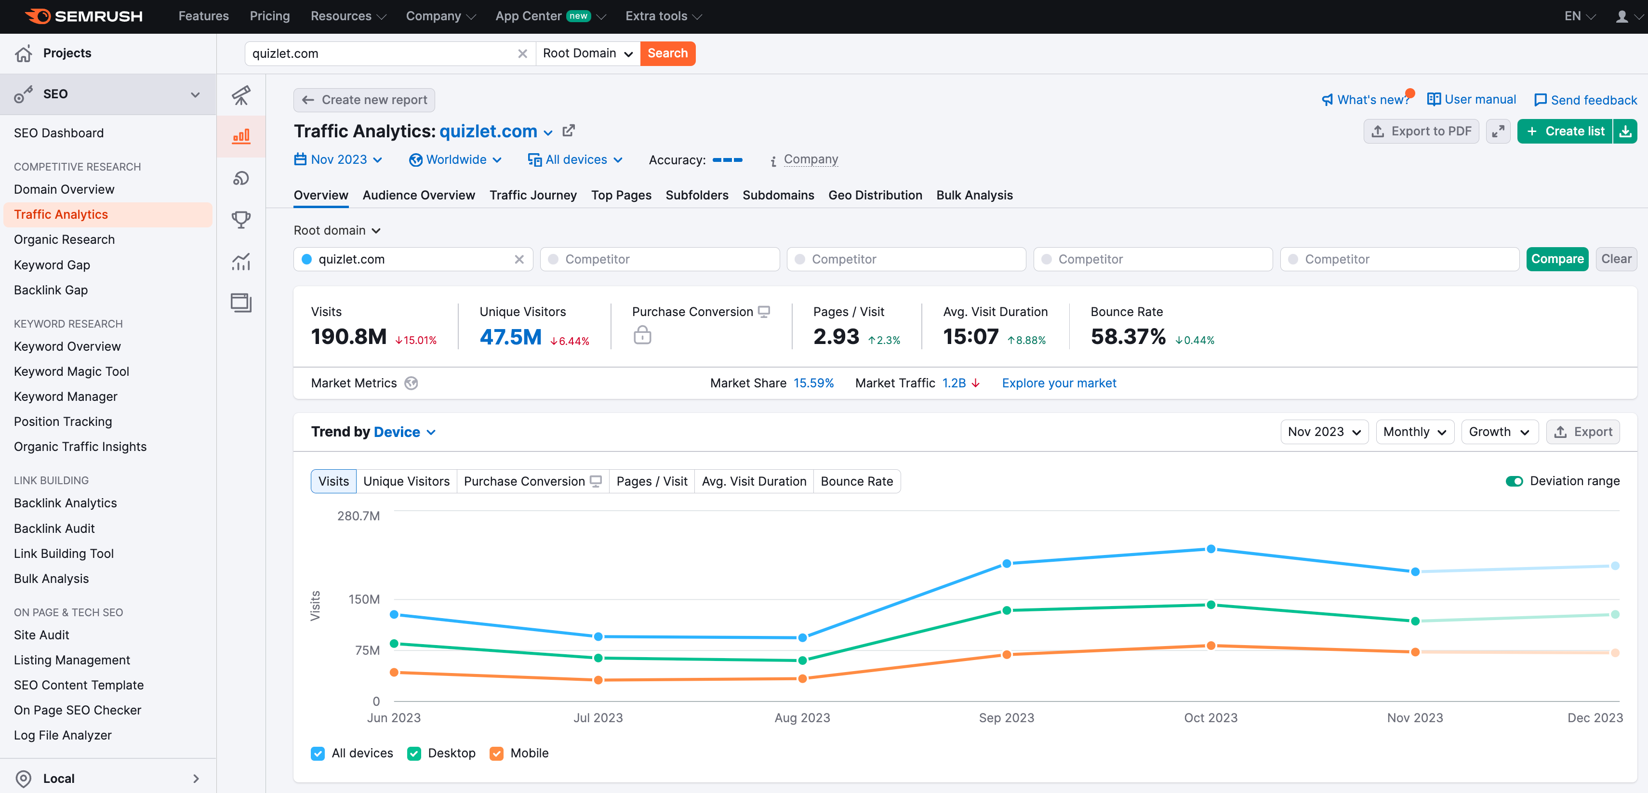Switch to Audience Overview tab
Viewport: 1648px width, 793px height.
(418, 196)
